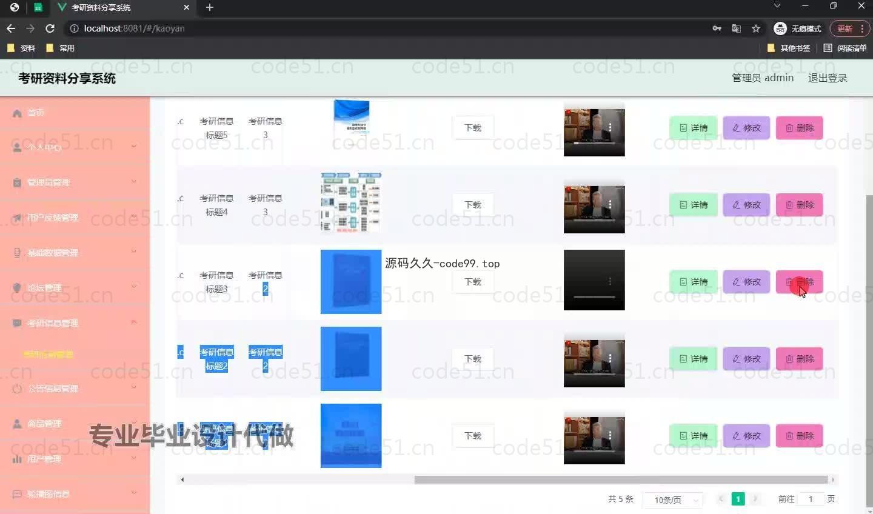The height and width of the screenshot is (514, 873).
Task: Open the 资料 bookmarks folder
Action: click(x=21, y=48)
